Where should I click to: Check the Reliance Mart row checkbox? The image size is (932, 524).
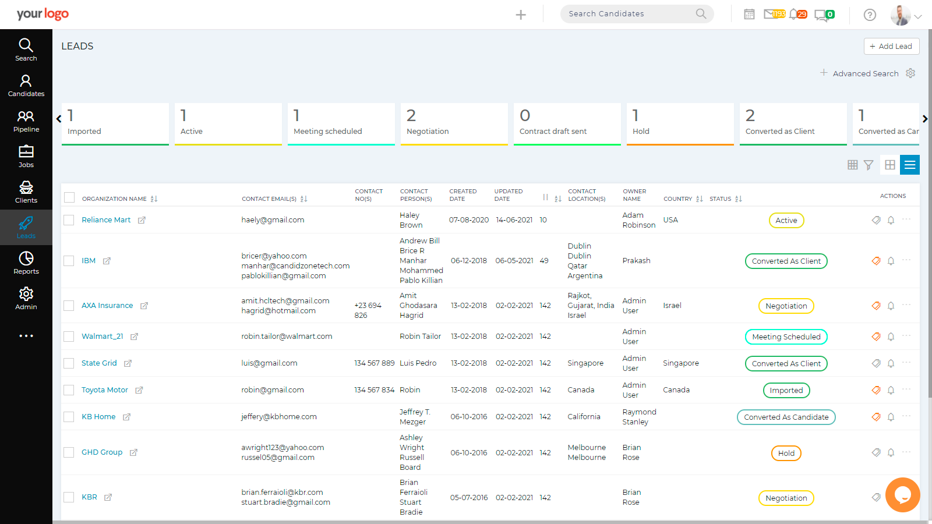69,220
